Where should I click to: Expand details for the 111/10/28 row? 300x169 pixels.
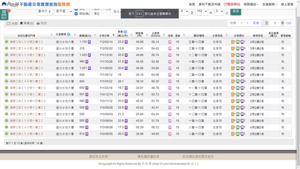point(7,61)
